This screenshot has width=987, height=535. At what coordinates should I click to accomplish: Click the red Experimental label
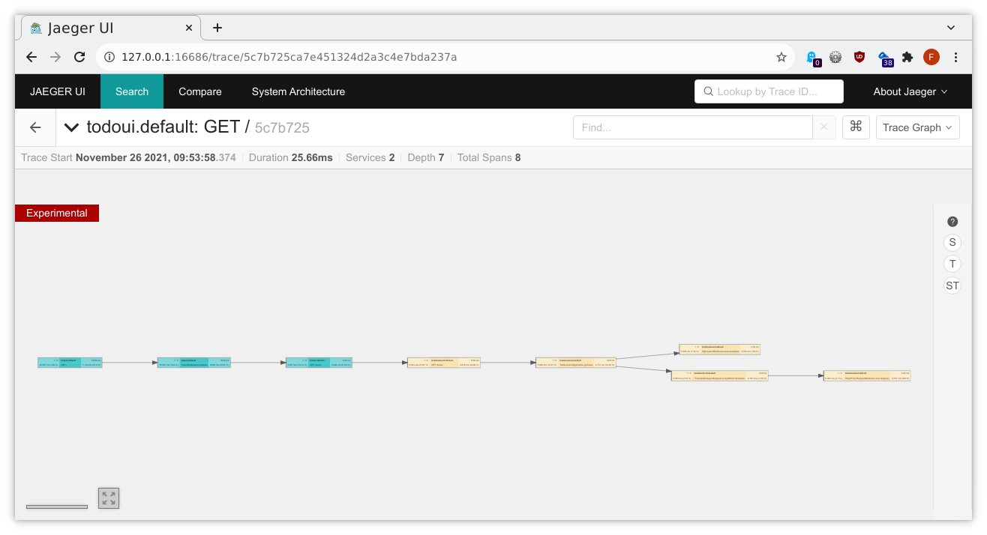point(57,214)
